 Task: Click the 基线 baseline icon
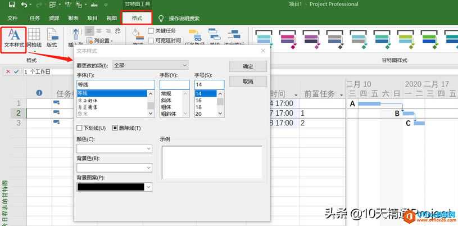pyautogui.click(x=215, y=35)
